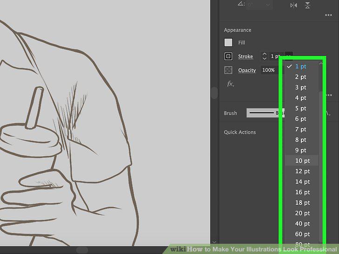Screen dimensions: 339x254
Task: Open the Stroke color swatch
Action: click(228, 56)
